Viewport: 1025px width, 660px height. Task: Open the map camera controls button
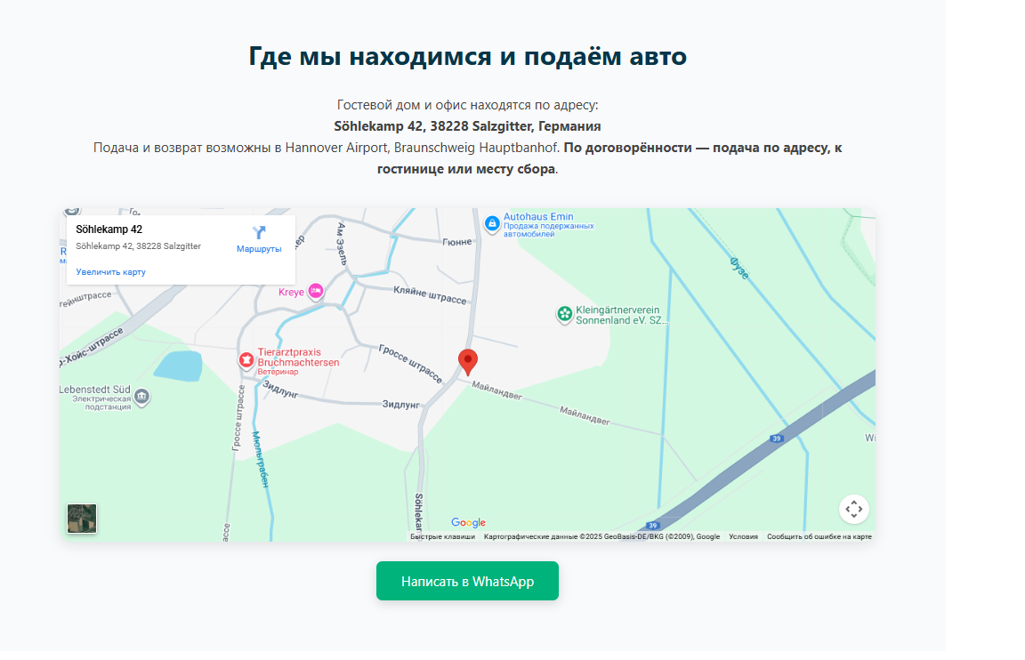tap(853, 510)
